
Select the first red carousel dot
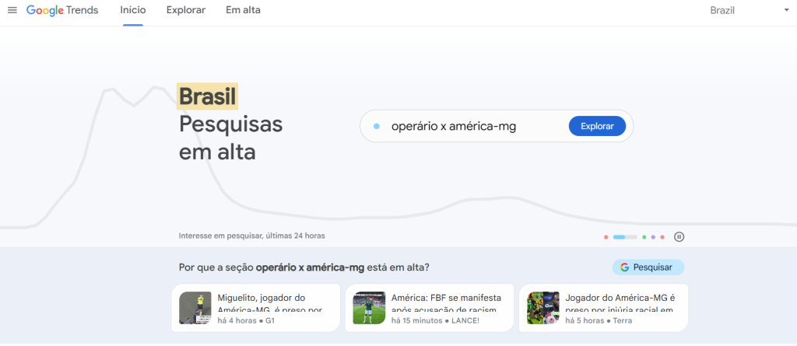(x=606, y=237)
